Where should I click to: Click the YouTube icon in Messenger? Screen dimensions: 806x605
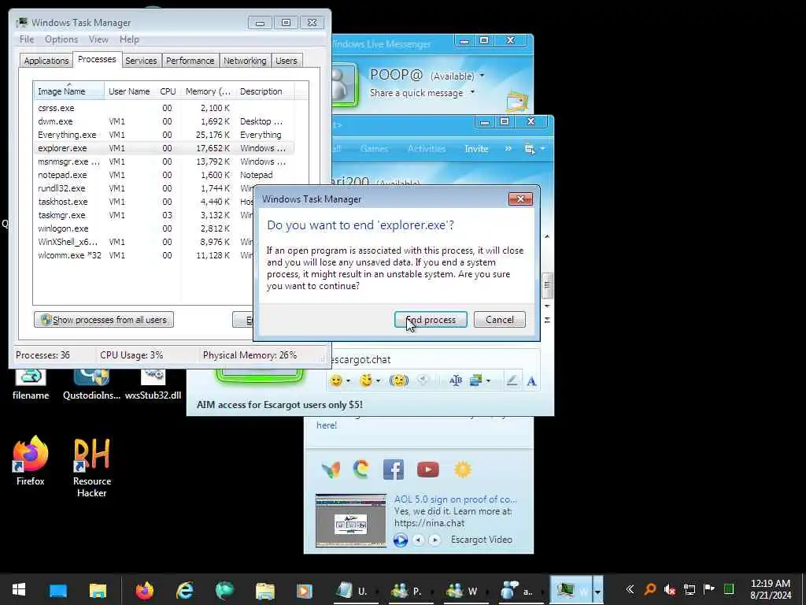tap(427, 470)
